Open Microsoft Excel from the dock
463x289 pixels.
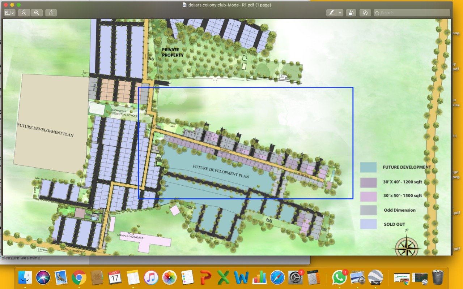click(x=223, y=277)
